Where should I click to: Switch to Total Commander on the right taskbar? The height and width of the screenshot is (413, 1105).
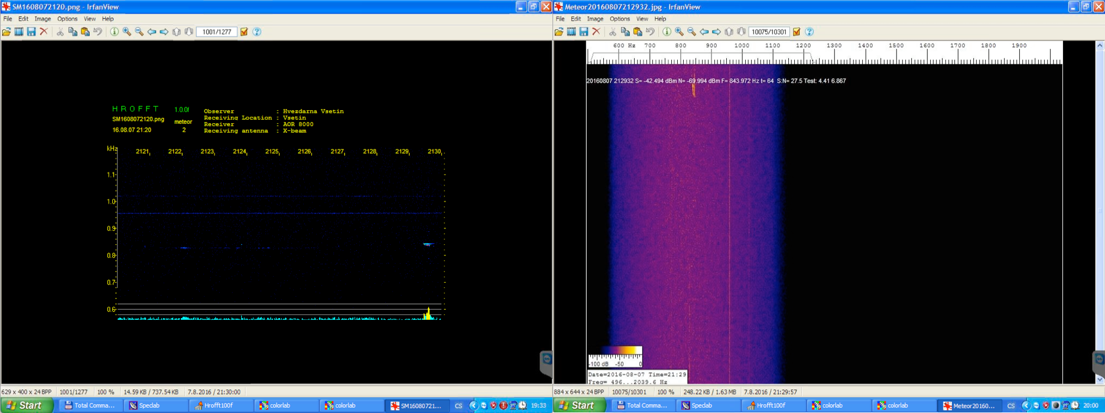(641, 405)
